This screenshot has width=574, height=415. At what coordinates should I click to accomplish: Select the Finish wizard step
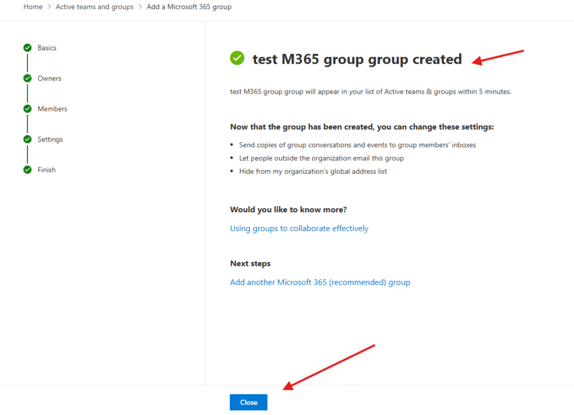click(47, 170)
